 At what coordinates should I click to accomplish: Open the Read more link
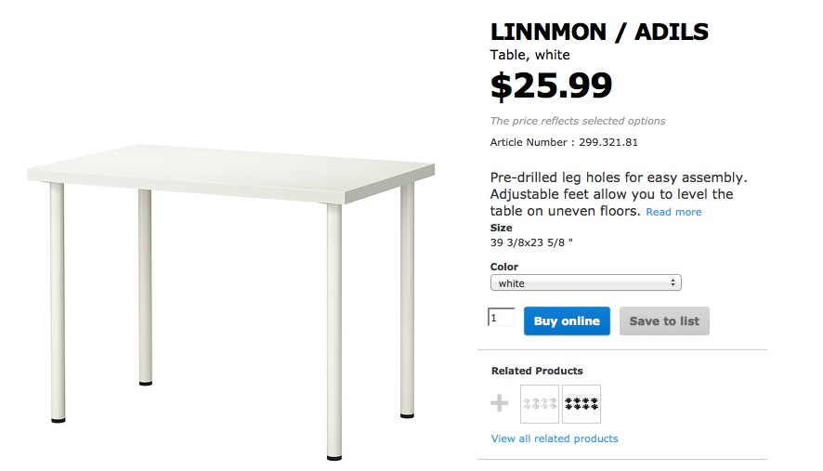(x=673, y=213)
